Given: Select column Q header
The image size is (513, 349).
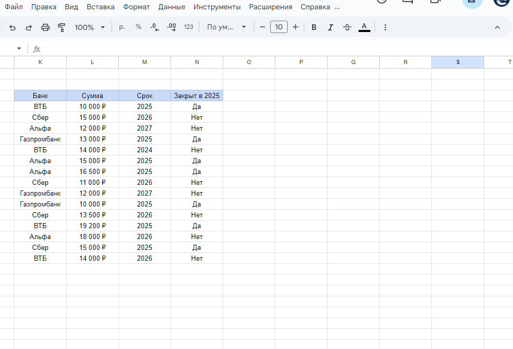Looking at the screenshot, I should [353, 62].
